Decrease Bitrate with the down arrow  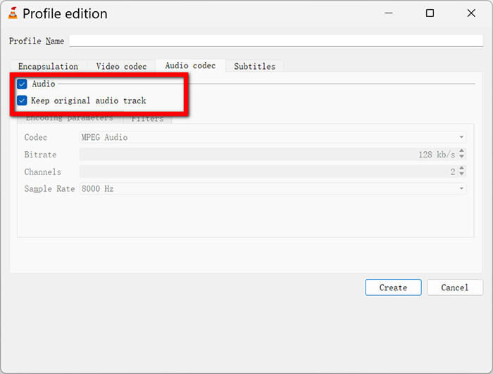(x=461, y=157)
